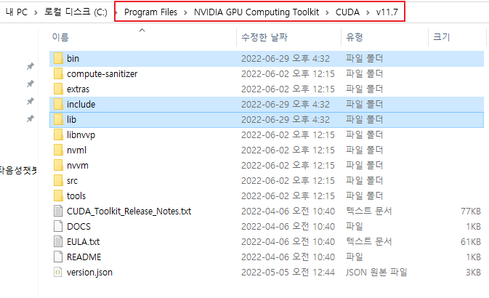Select the bin folder name
This screenshot has width=489, height=298.
73,59
